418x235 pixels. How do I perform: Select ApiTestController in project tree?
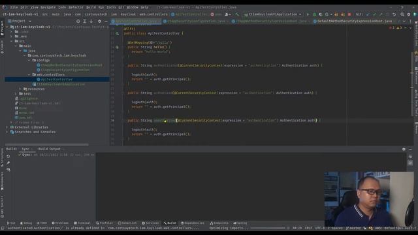click(57, 80)
